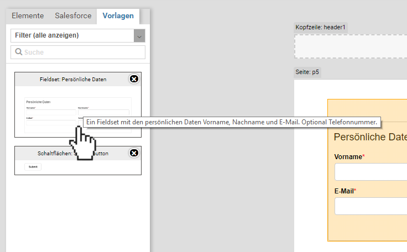
Task: Click the Vorname field label
Action: coord(348,157)
